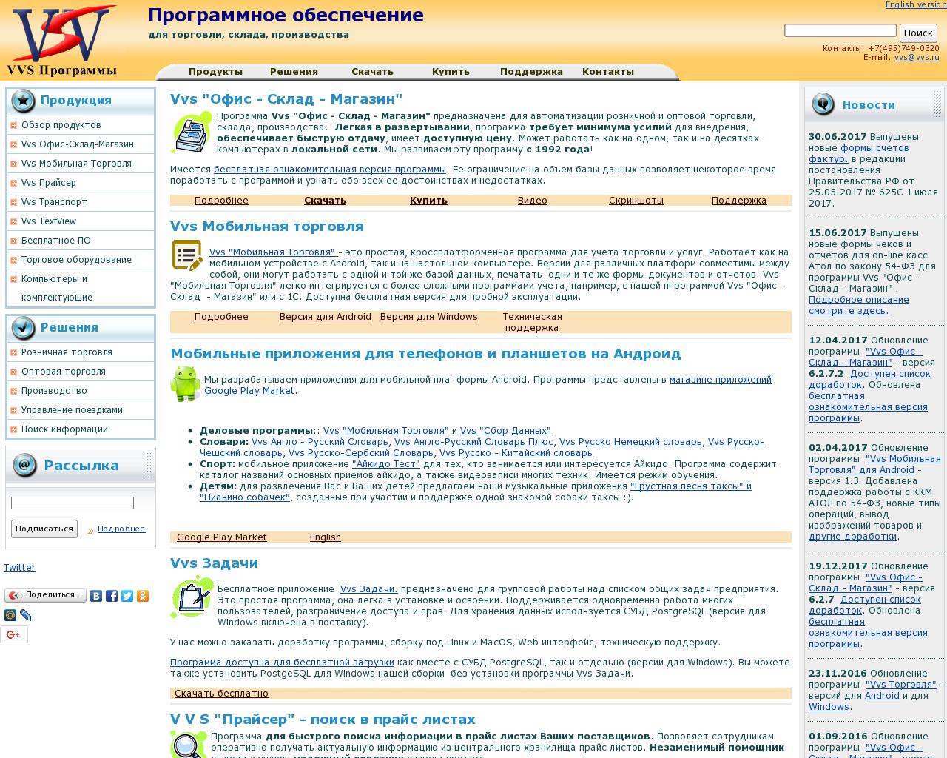The height and width of the screenshot is (758, 947).
Task: Open Бесплатное ПО in the sidebar
Action: point(56,241)
